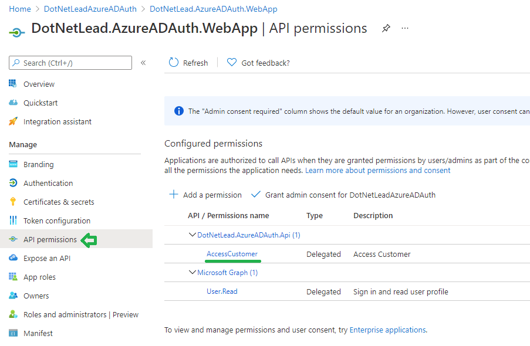530x346 pixels.
Task: Click the Refresh button label
Action: tap(195, 63)
